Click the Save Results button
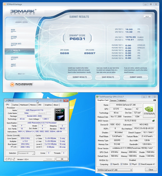The width and height of the screenshot is (162, 176). click(x=108, y=77)
